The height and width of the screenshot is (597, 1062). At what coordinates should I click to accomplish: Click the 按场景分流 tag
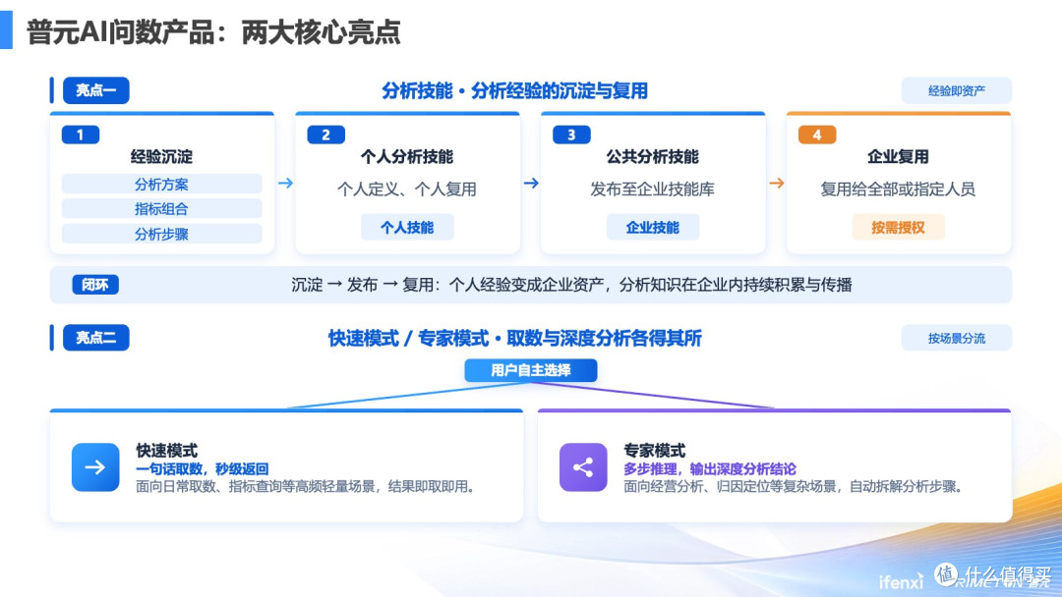(957, 338)
